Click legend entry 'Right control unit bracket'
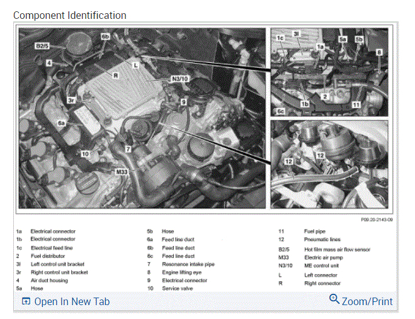 [59, 272]
